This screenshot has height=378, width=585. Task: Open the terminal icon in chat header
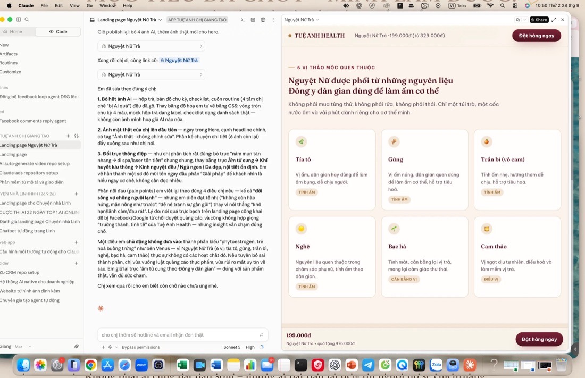point(243,20)
